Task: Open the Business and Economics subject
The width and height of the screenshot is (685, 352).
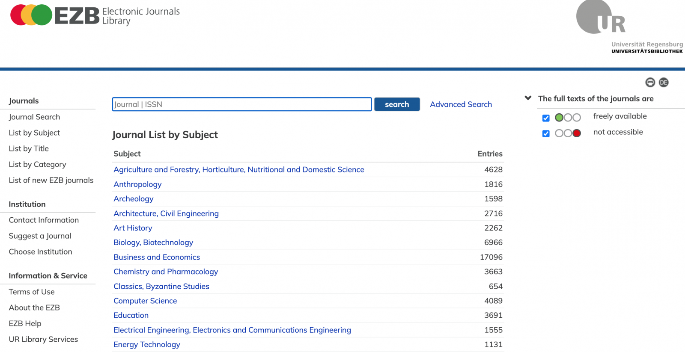Action: click(x=157, y=257)
